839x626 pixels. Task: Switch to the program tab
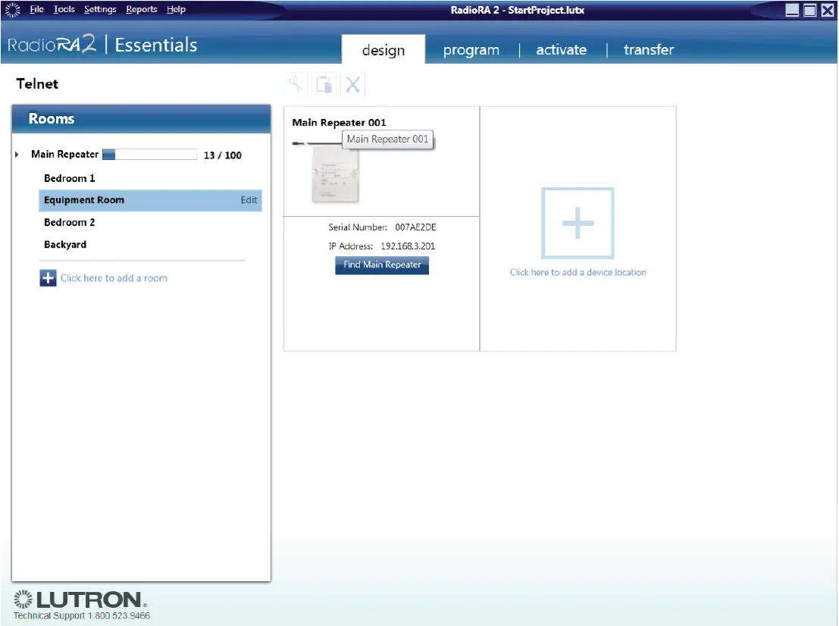[x=471, y=50]
